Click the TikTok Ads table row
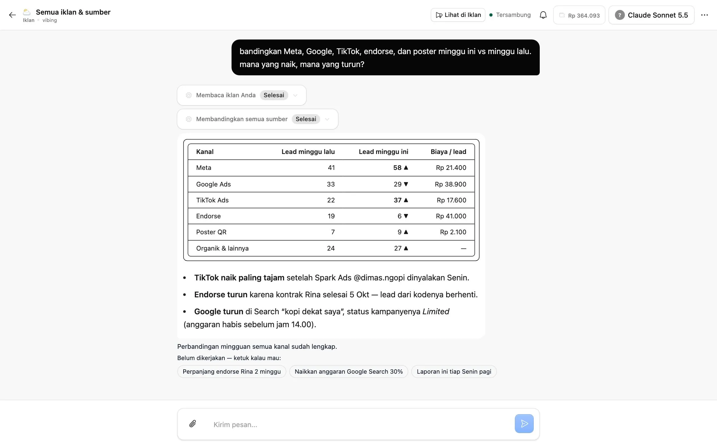This screenshot has width=717, height=448. click(331, 200)
